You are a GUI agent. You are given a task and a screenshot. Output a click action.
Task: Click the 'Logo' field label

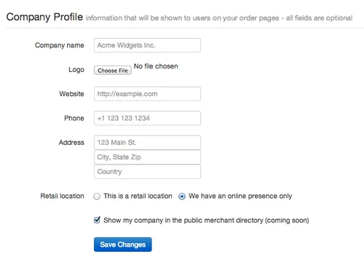[x=76, y=70]
